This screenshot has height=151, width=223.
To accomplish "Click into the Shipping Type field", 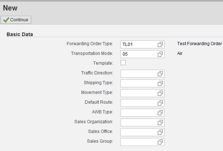I will pyautogui.click(x=143, y=83).
